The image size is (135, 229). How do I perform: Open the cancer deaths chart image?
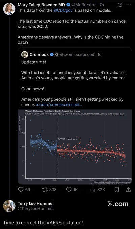[x=75, y=147]
